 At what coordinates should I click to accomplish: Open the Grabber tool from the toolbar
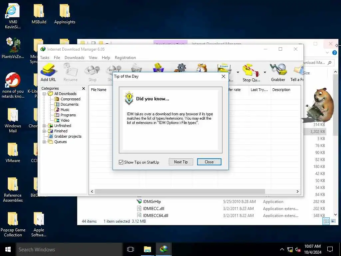tap(278, 72)
